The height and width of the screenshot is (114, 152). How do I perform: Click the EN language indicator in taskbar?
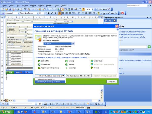106,112
